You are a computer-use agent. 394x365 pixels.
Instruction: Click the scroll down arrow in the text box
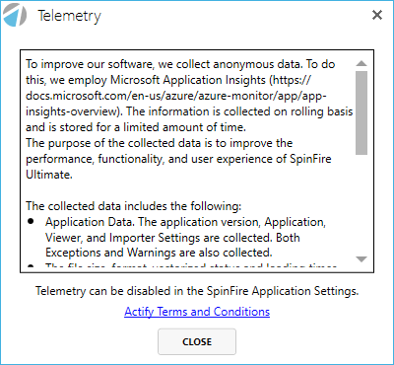tap(361, 259)
